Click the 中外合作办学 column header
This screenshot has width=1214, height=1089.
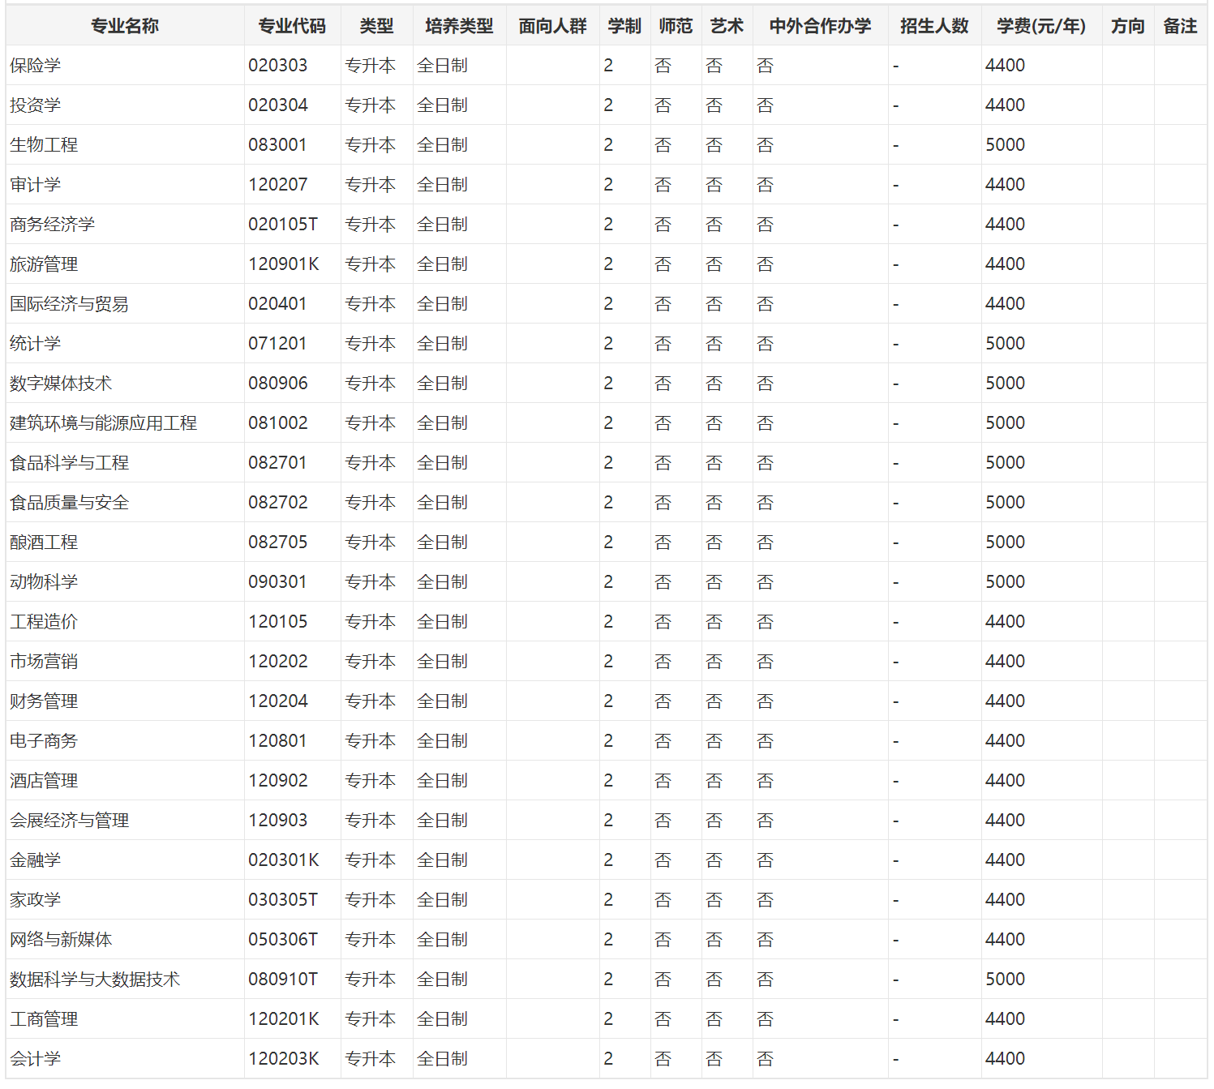tap(820, 26)
